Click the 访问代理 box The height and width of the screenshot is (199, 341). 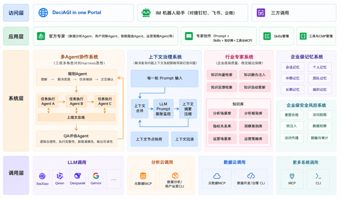[x=291, y=138]
